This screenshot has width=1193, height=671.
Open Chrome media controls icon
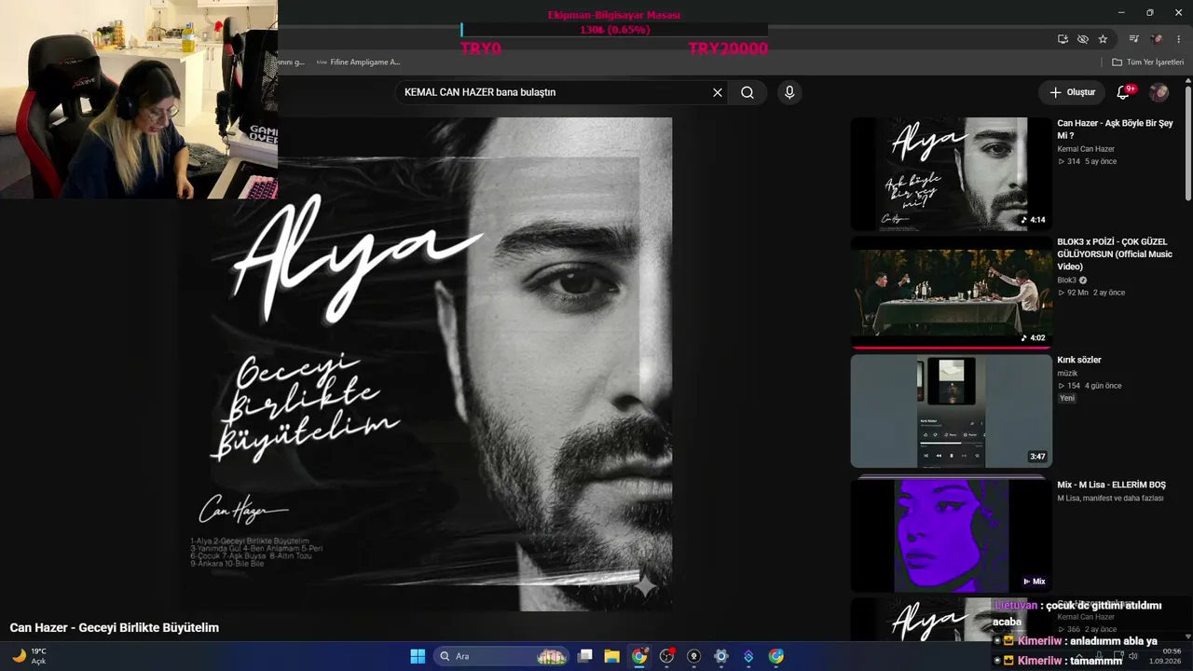tap(1134, 39)
